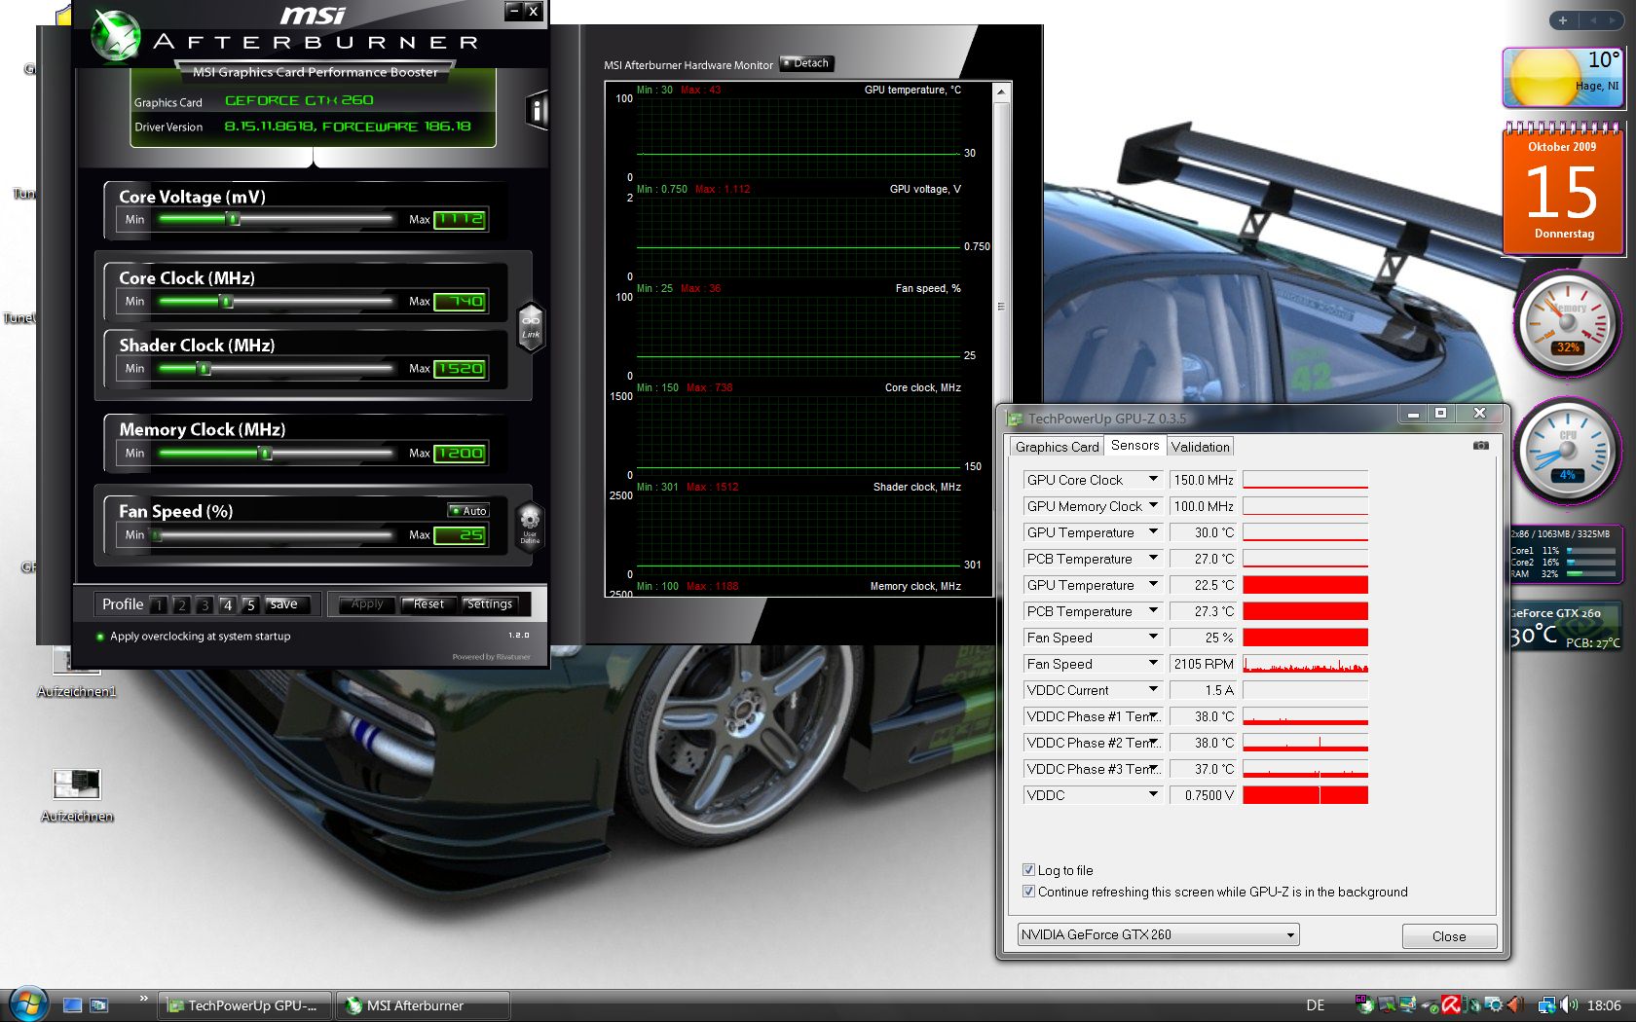The image size is (1636, 1022).
Task: Expand the quick launch overflow chevron
Action: [x=143, y=998]
